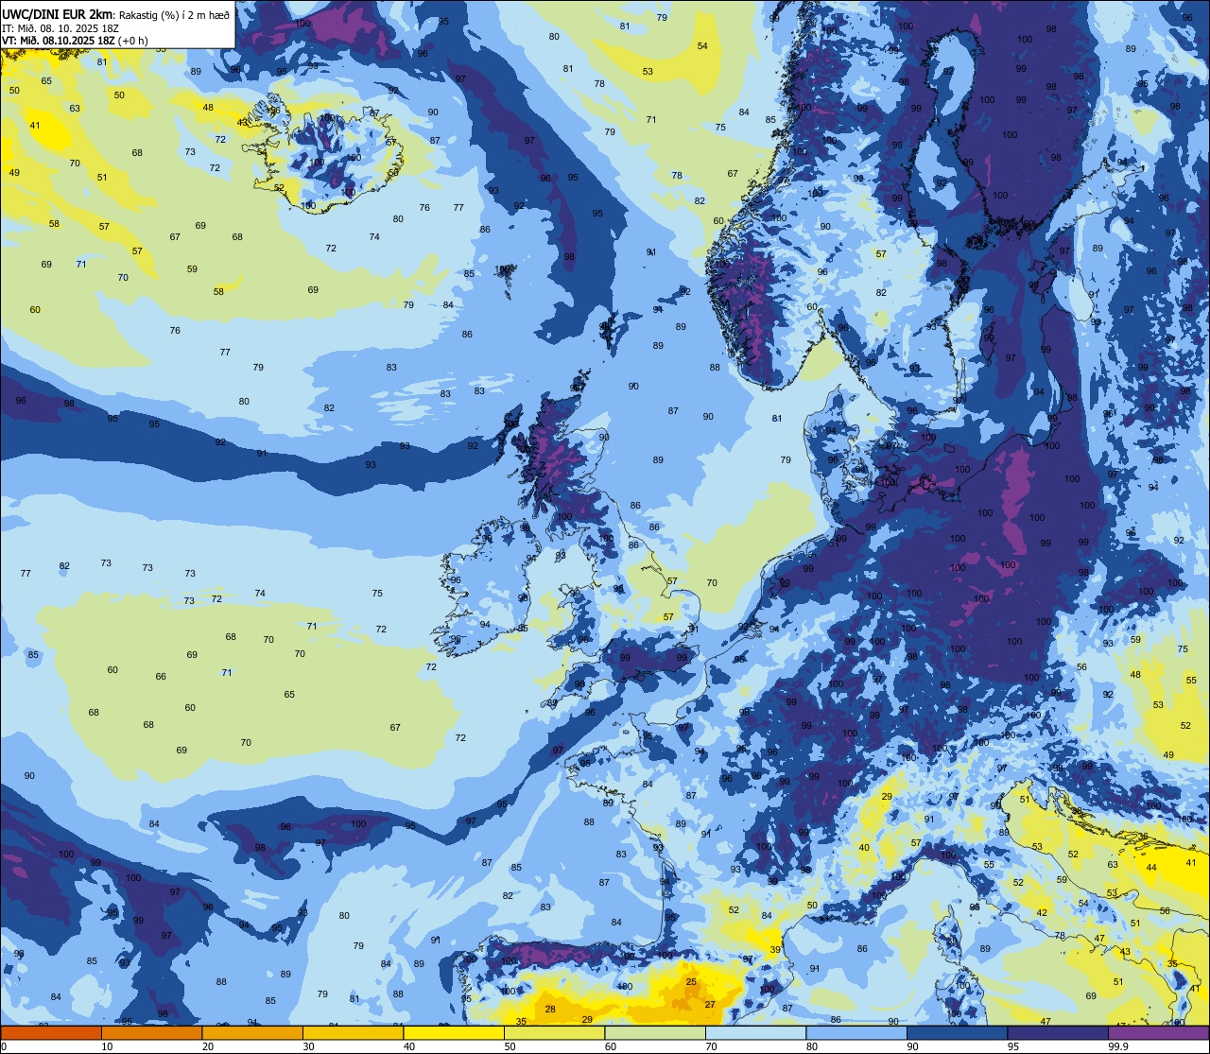Click the 95–99.9% navy legend swatch

[1058, 1032]
